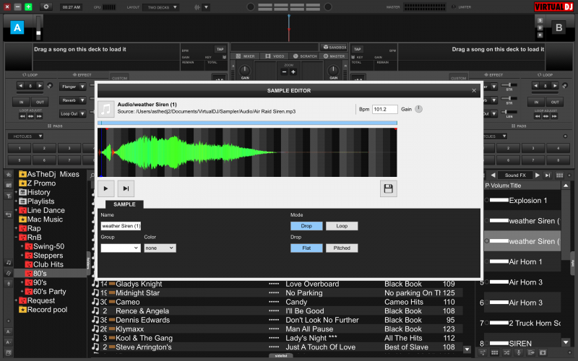Edit the sample Name field

pyautogui.click(x=121, y=226)
